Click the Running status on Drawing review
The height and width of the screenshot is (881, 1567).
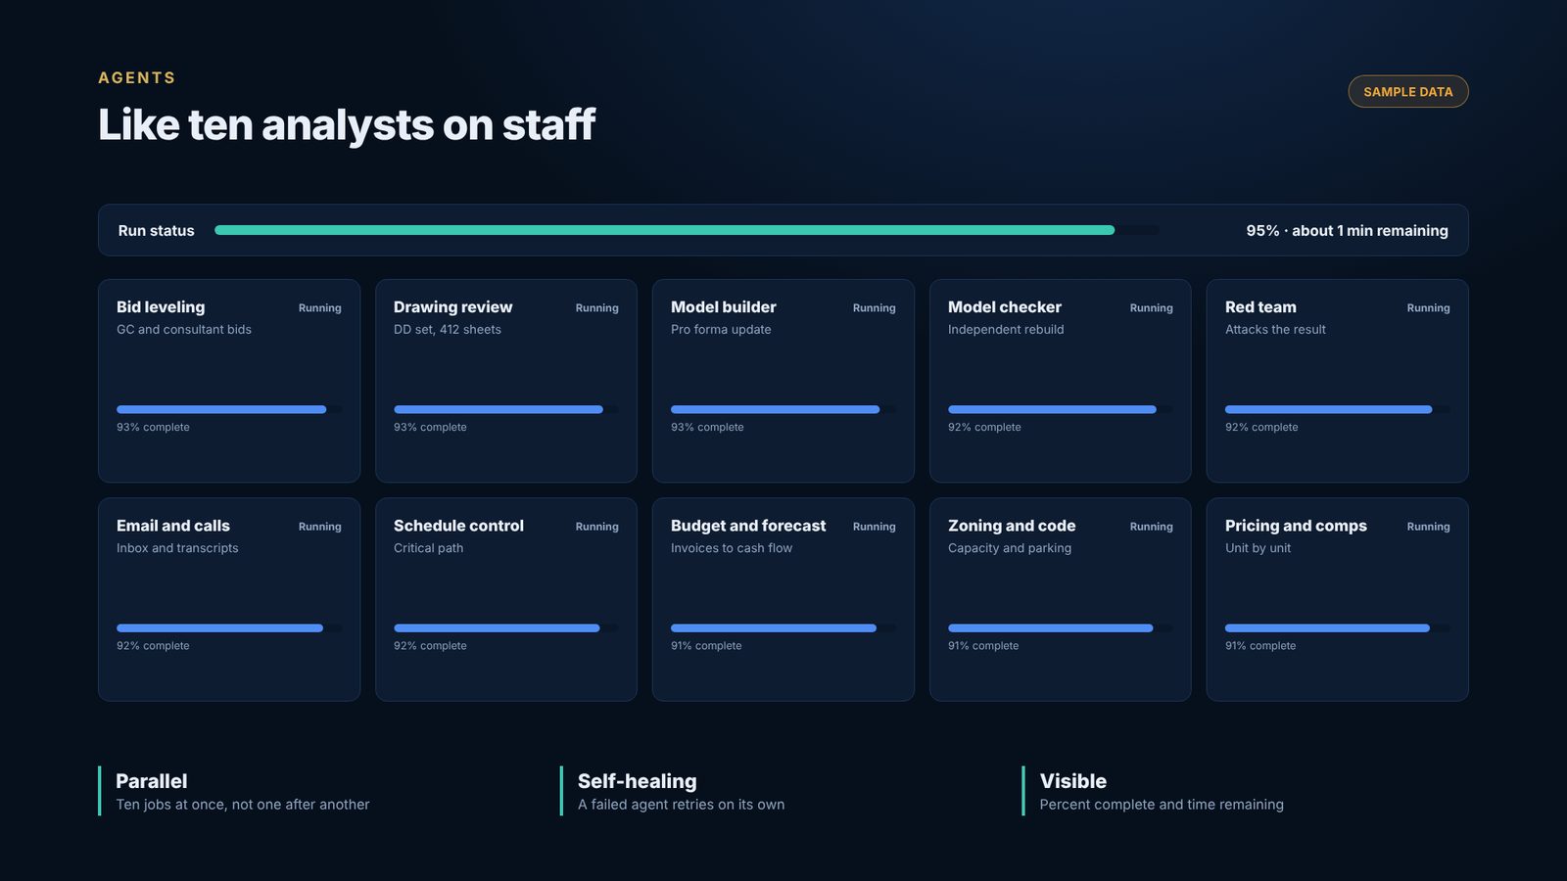point(596,307)
